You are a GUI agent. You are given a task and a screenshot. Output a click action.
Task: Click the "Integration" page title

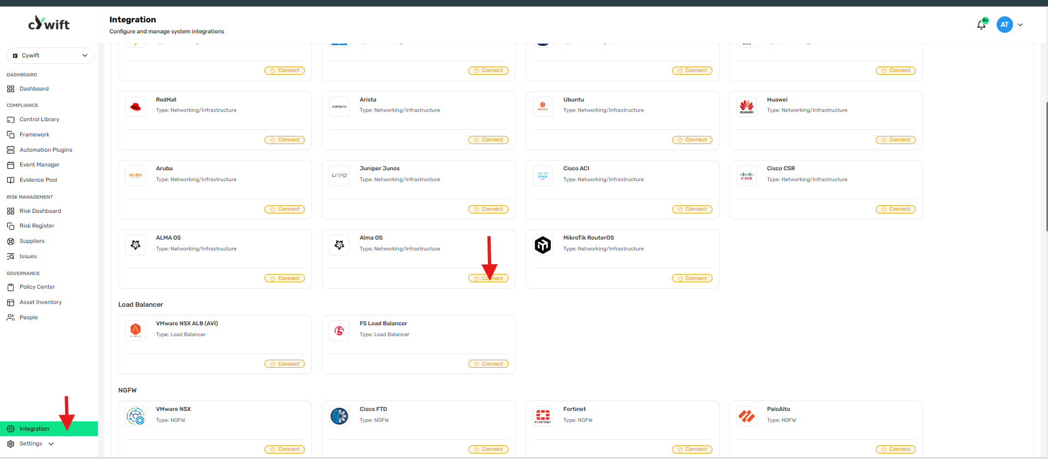point(132,20)
